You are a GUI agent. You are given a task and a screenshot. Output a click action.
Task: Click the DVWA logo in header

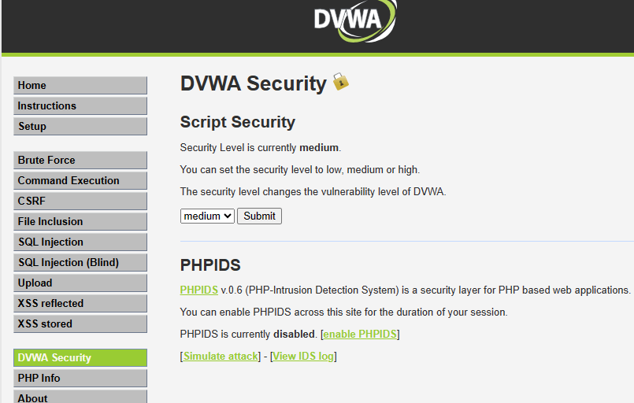[354, 20]
